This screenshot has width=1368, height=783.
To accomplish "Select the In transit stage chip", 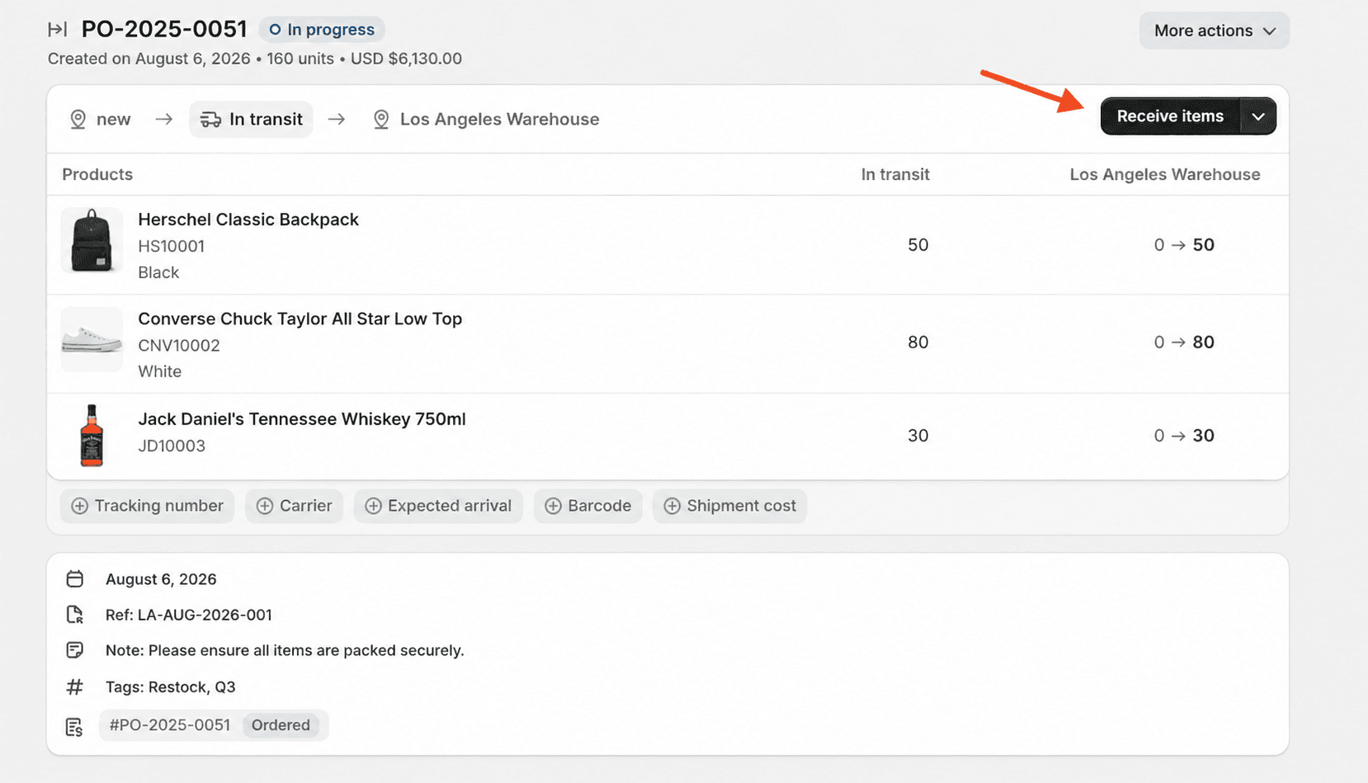I will click(251, 119).
